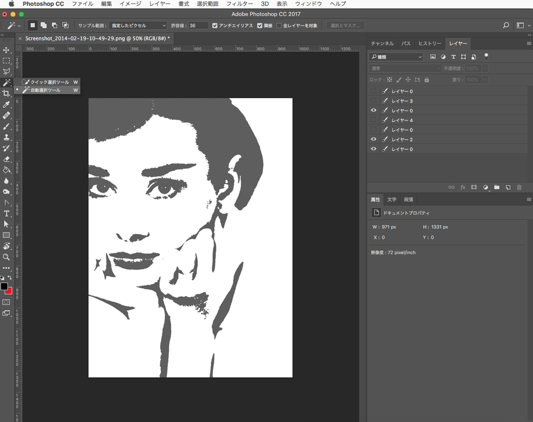Filter layers by adjustment layers icon
This screenshot has width=533, height=422.
point(443,57)
